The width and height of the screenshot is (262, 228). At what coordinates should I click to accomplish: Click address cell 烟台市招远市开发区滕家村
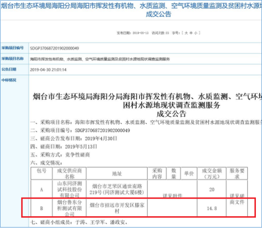pyautogui.click(x=117, y=208)
